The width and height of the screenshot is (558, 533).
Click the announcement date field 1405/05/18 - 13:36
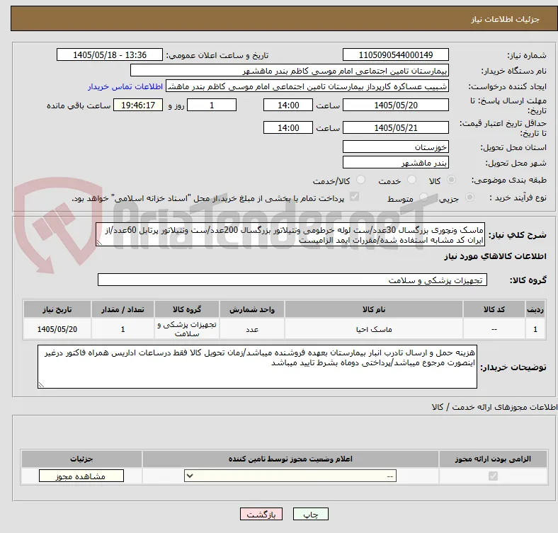(110, 55)
